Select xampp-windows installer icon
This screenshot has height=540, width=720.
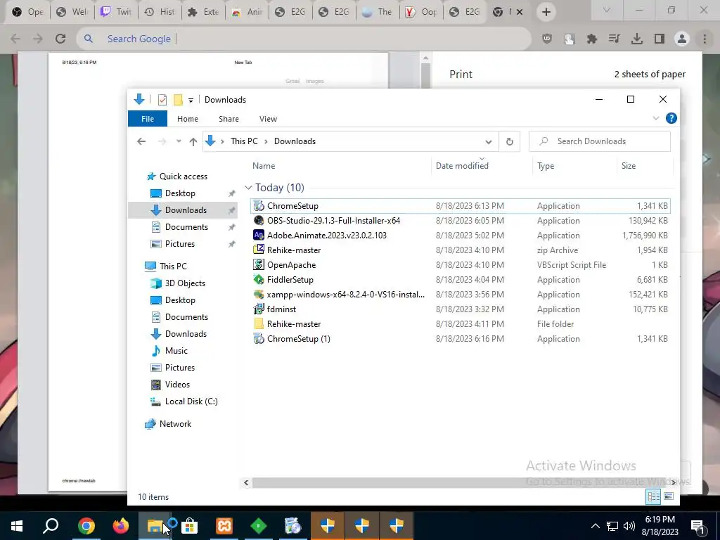(x=259, y=295)
